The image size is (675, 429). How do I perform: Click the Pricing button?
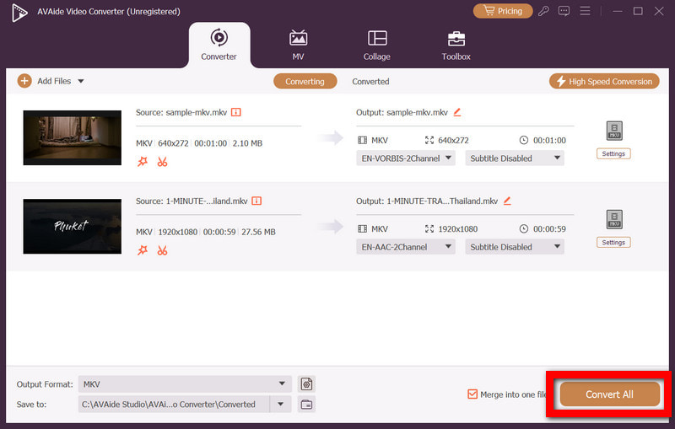502,11
